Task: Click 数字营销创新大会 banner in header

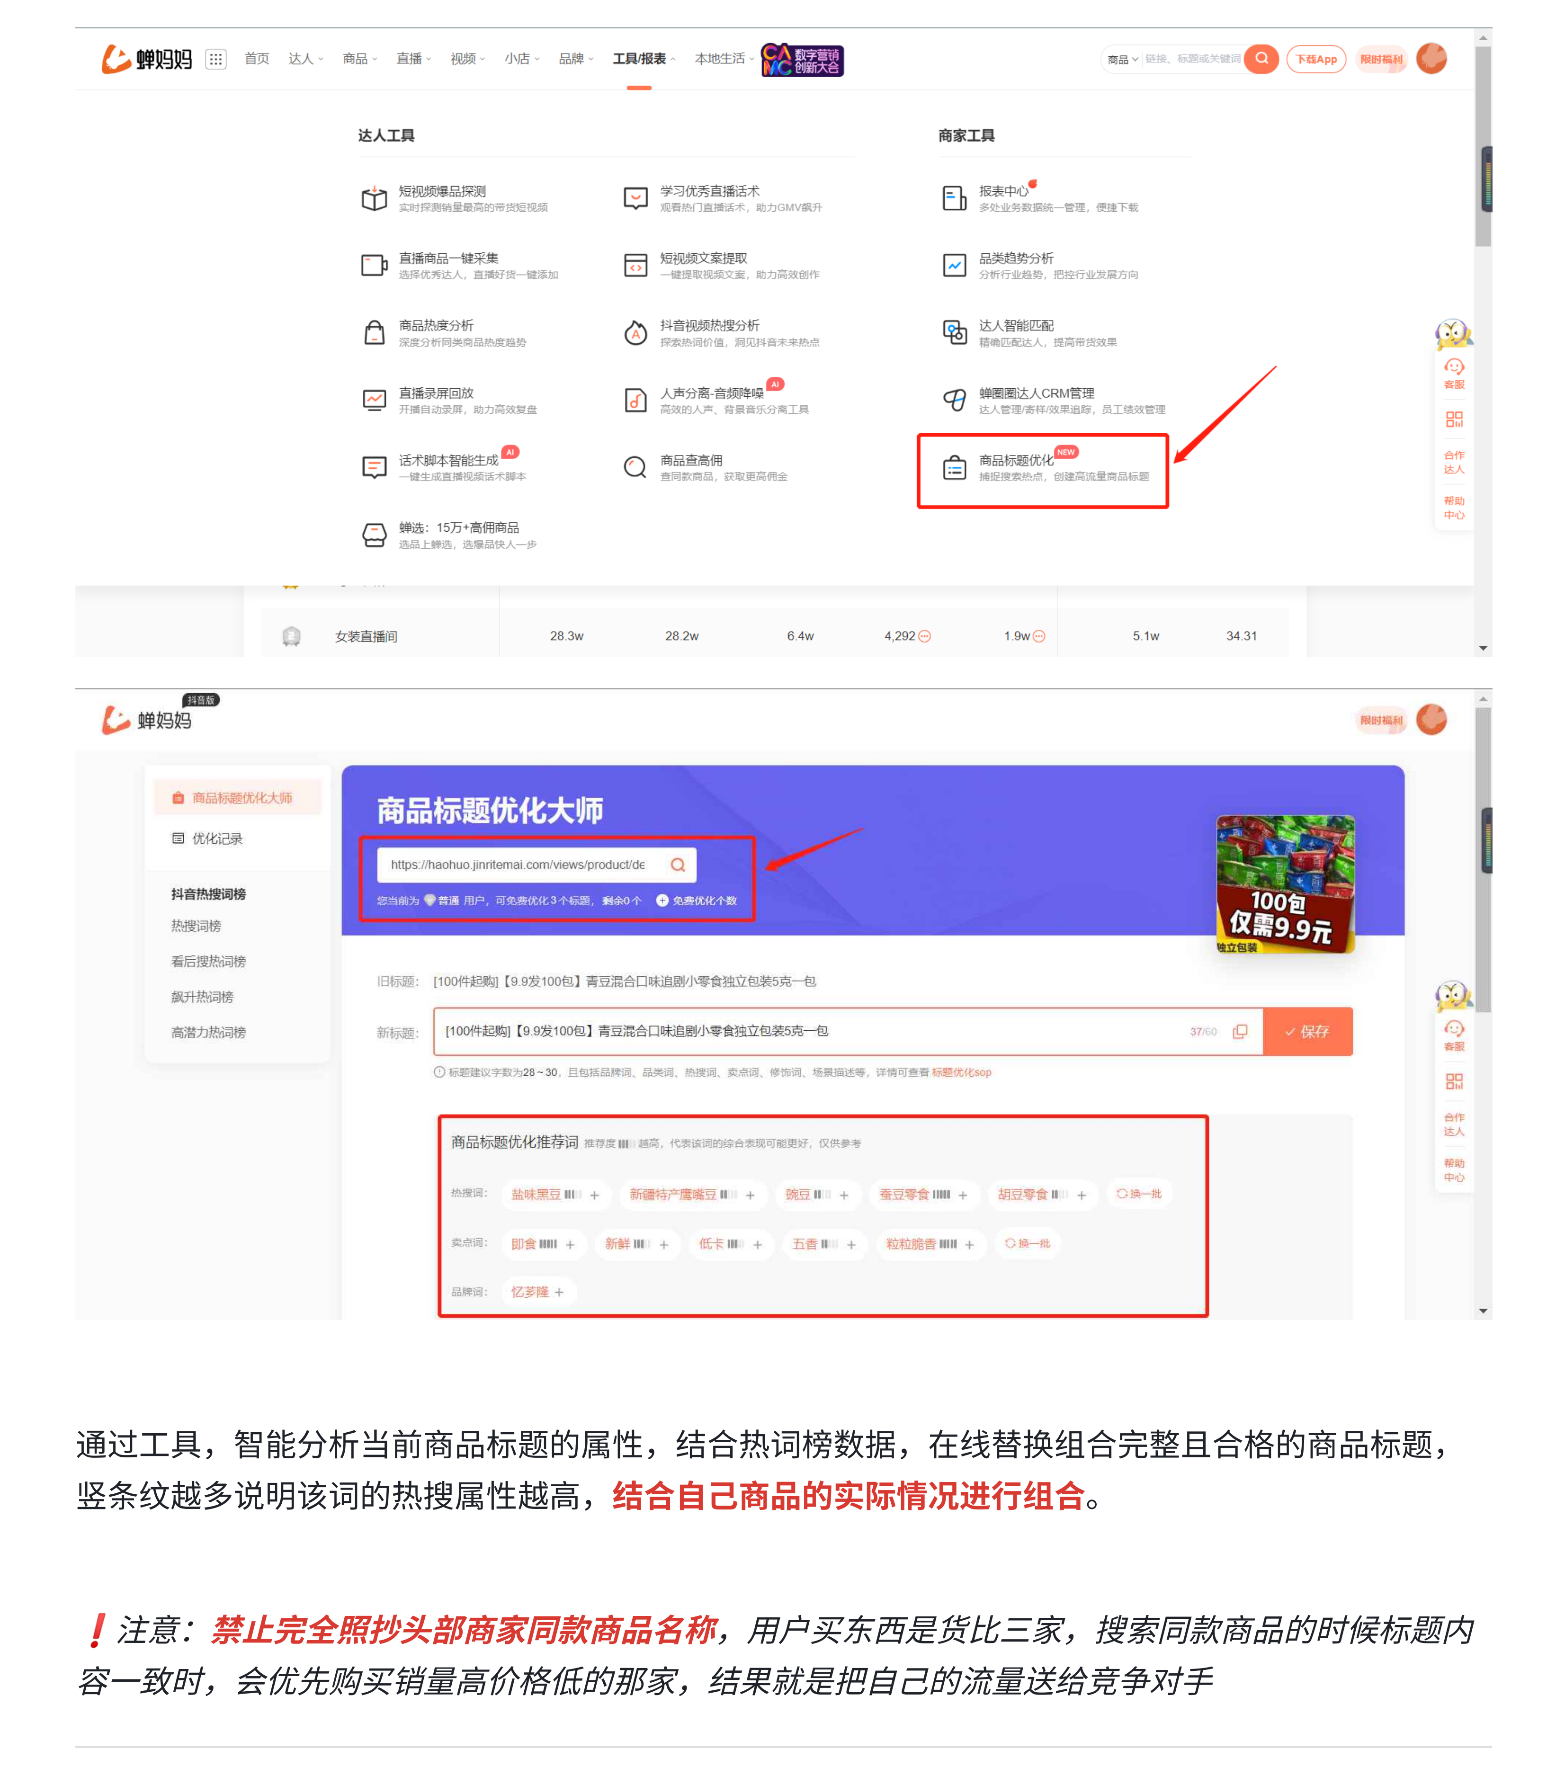Action: (x=802, y=60)
